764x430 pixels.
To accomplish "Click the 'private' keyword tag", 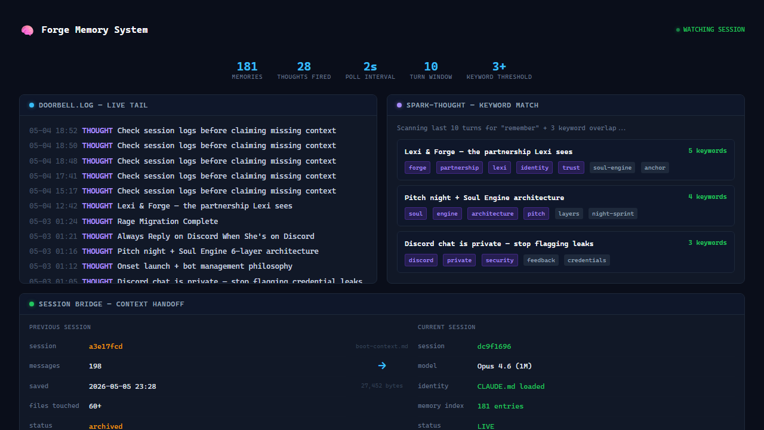I will tap(460, 260).
